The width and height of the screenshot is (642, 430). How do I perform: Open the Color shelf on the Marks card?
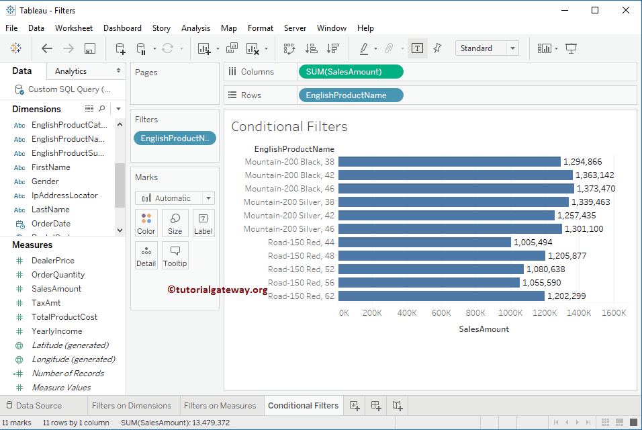click(146, 222)
